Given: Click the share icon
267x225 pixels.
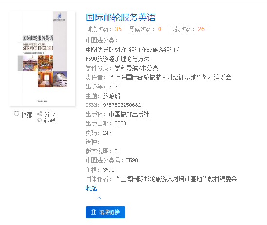Looking at the screenshot, I should [39, 114].
